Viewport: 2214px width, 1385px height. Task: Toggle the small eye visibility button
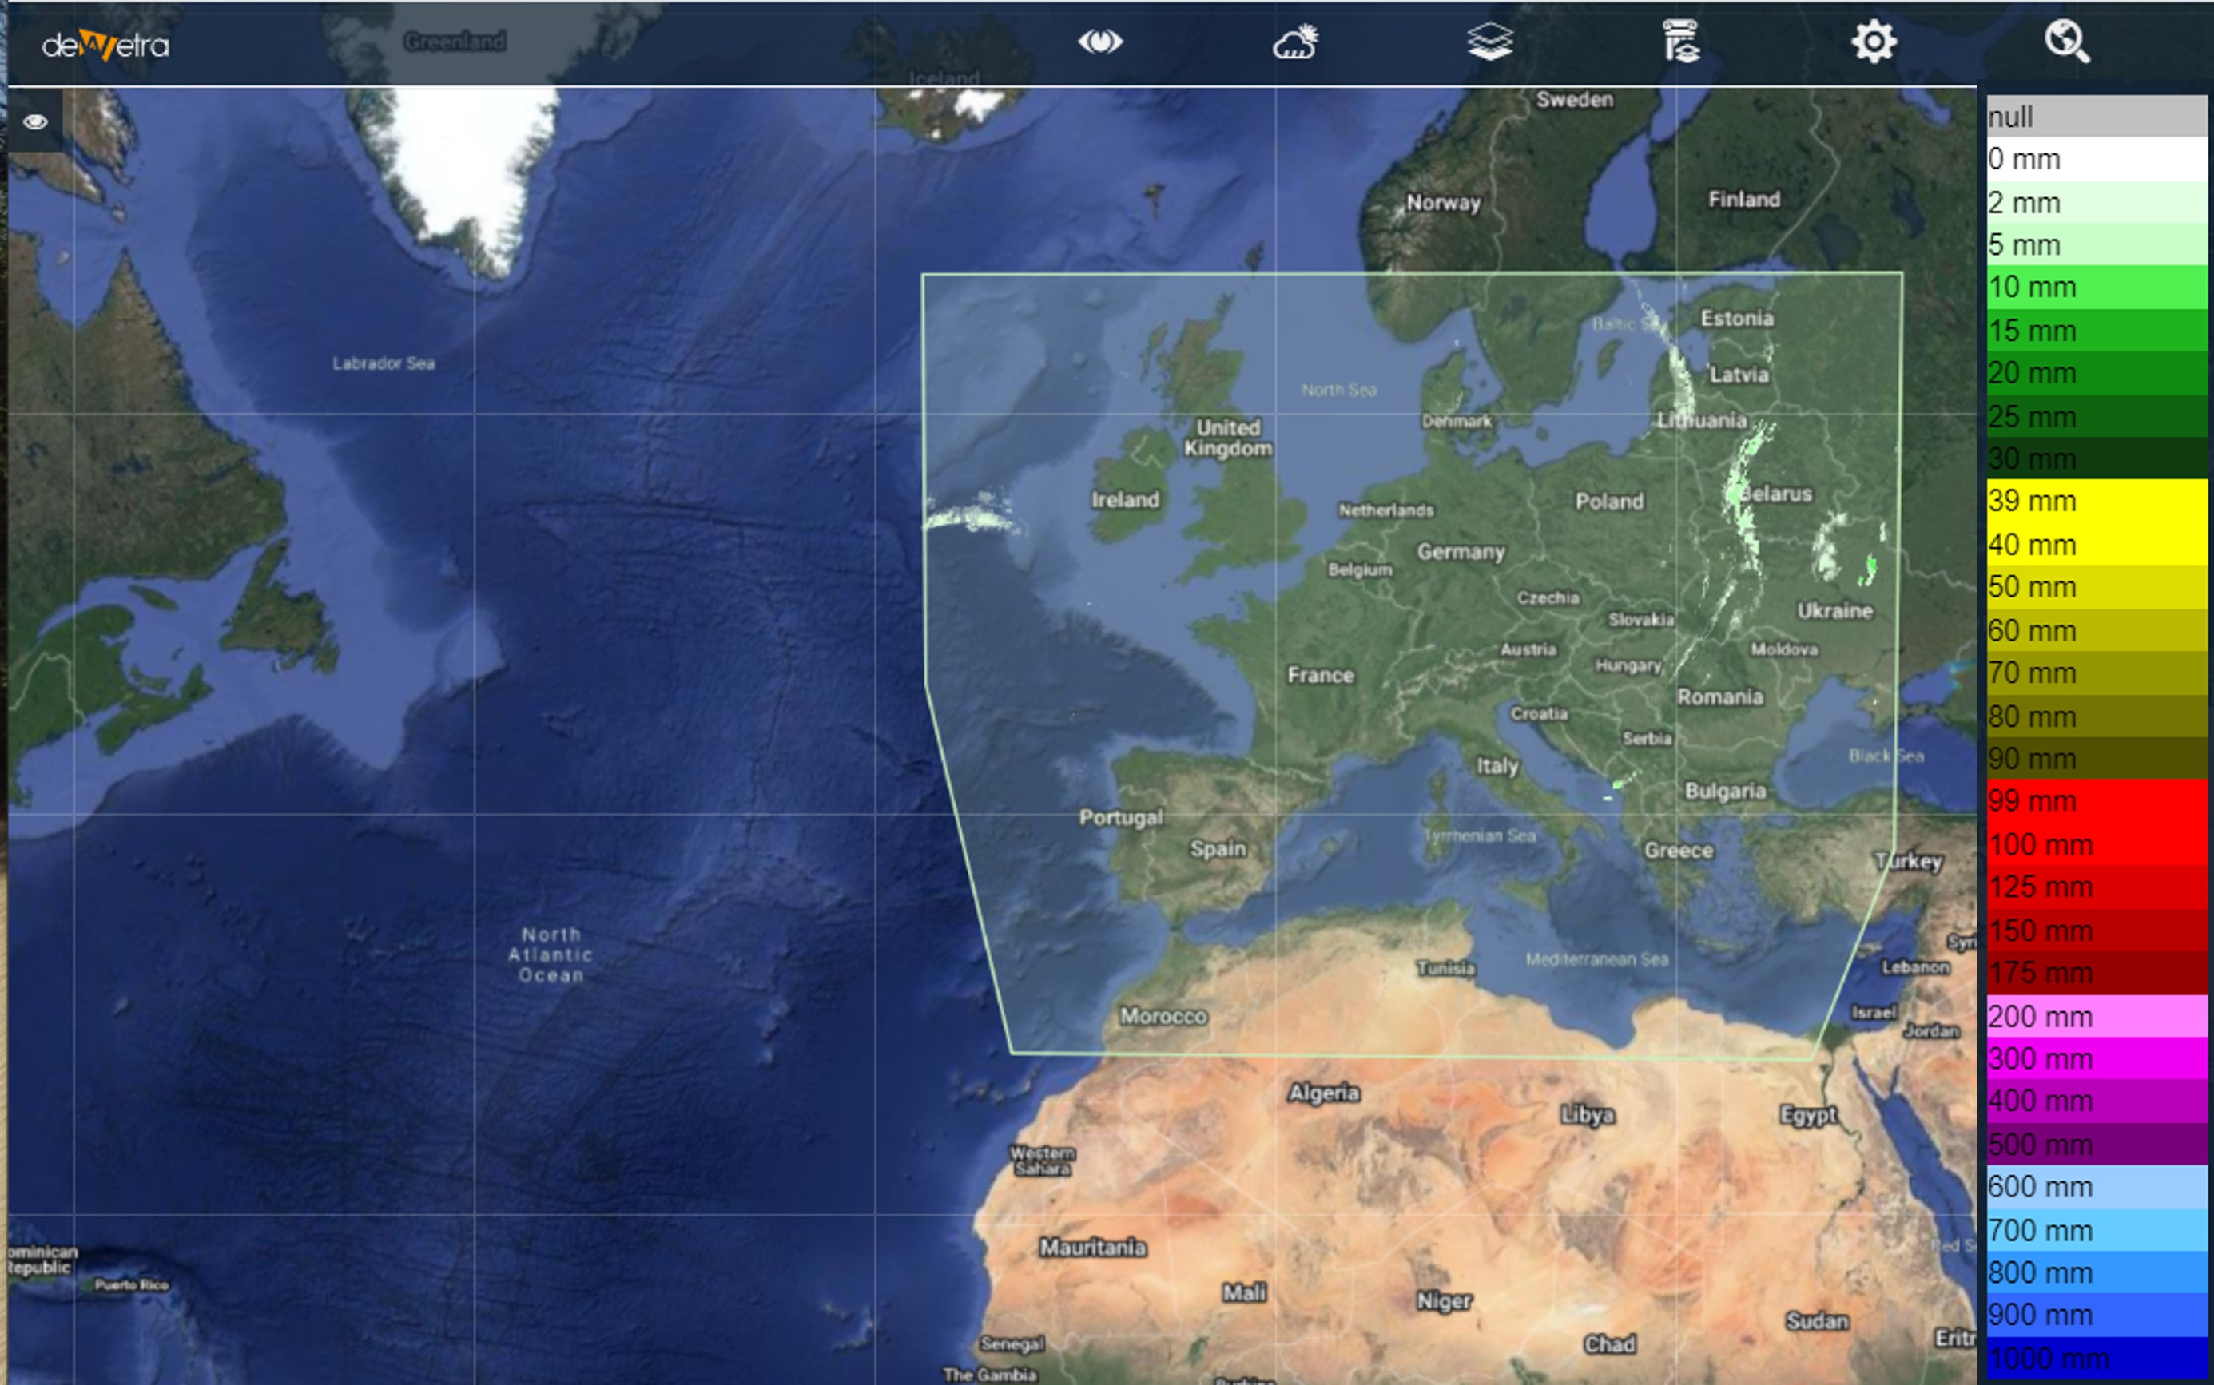[36, 122]
